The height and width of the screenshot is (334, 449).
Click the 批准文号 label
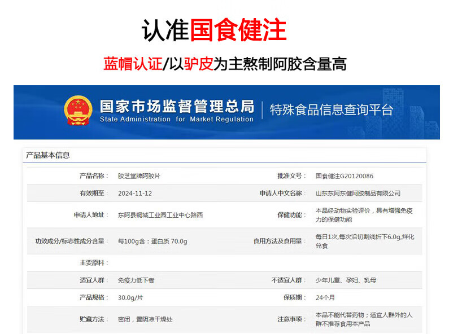pyautogui.click(x=291, y=176)
